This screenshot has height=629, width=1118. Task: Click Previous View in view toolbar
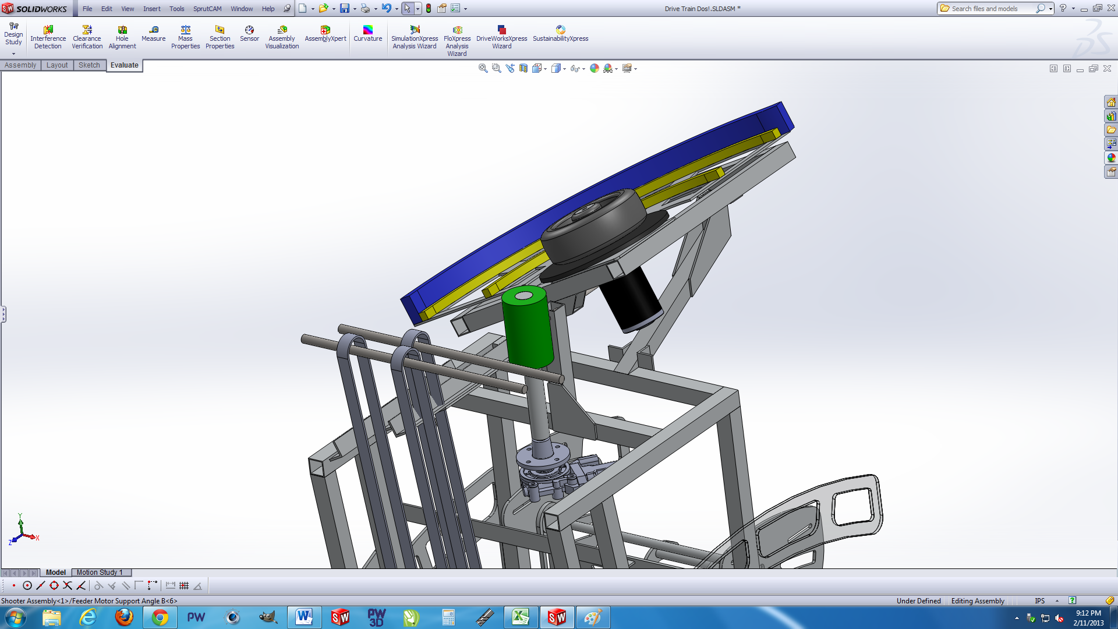point(510,68)
